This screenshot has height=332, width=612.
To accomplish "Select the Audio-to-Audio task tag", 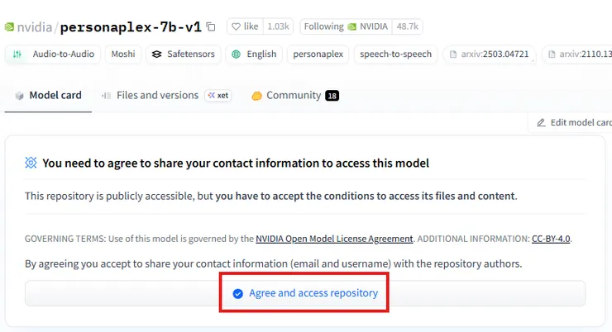I will [52, 55].
